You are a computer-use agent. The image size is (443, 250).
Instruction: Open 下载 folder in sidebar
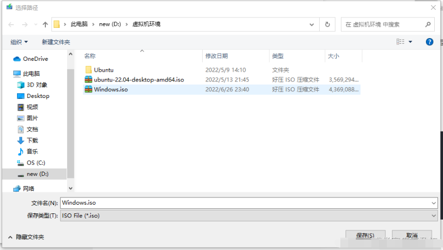click(x=28, y=140)
